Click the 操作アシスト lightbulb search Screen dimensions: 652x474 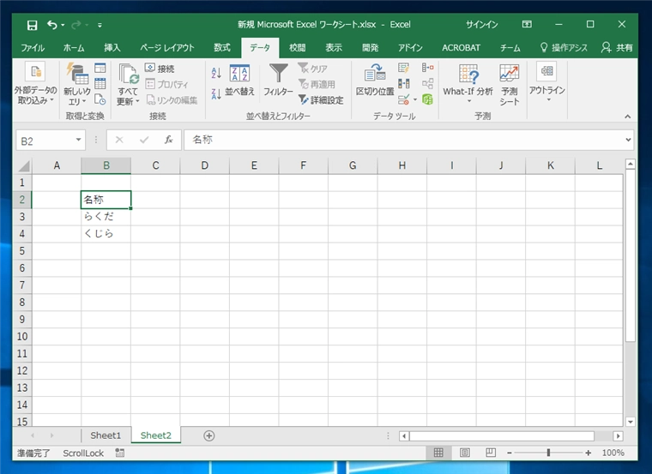click(564, 48)
